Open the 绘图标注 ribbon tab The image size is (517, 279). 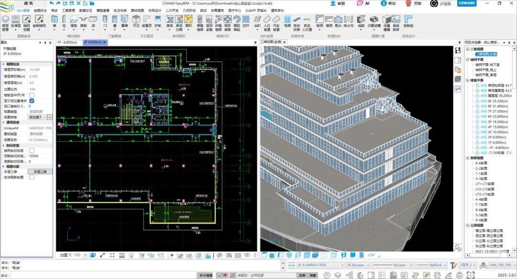40,11
